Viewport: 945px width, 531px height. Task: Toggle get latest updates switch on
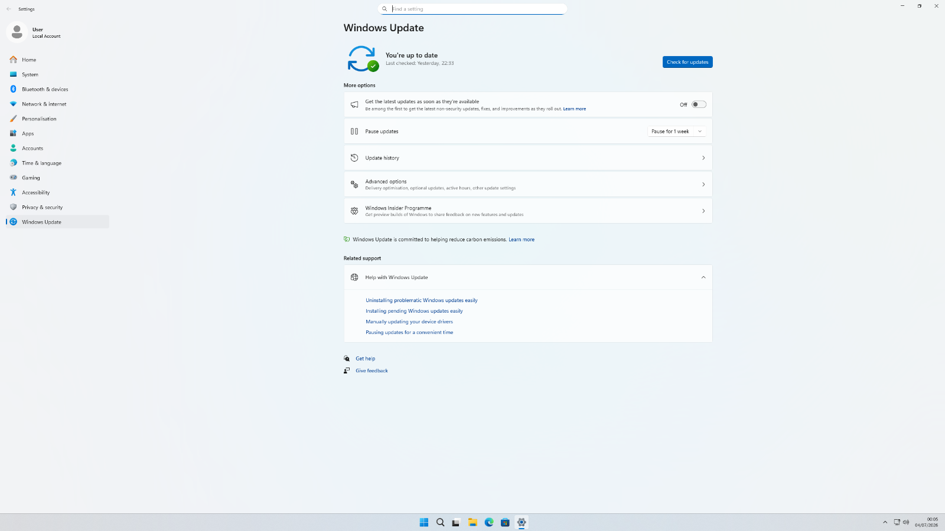(699, 104)
